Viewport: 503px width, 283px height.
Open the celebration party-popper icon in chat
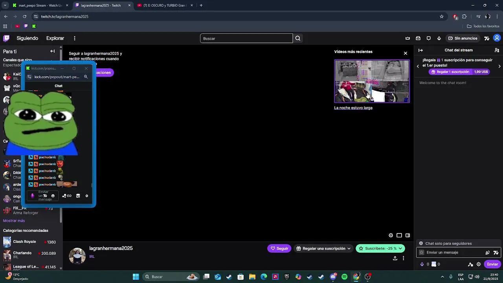[x=488, y=252]
